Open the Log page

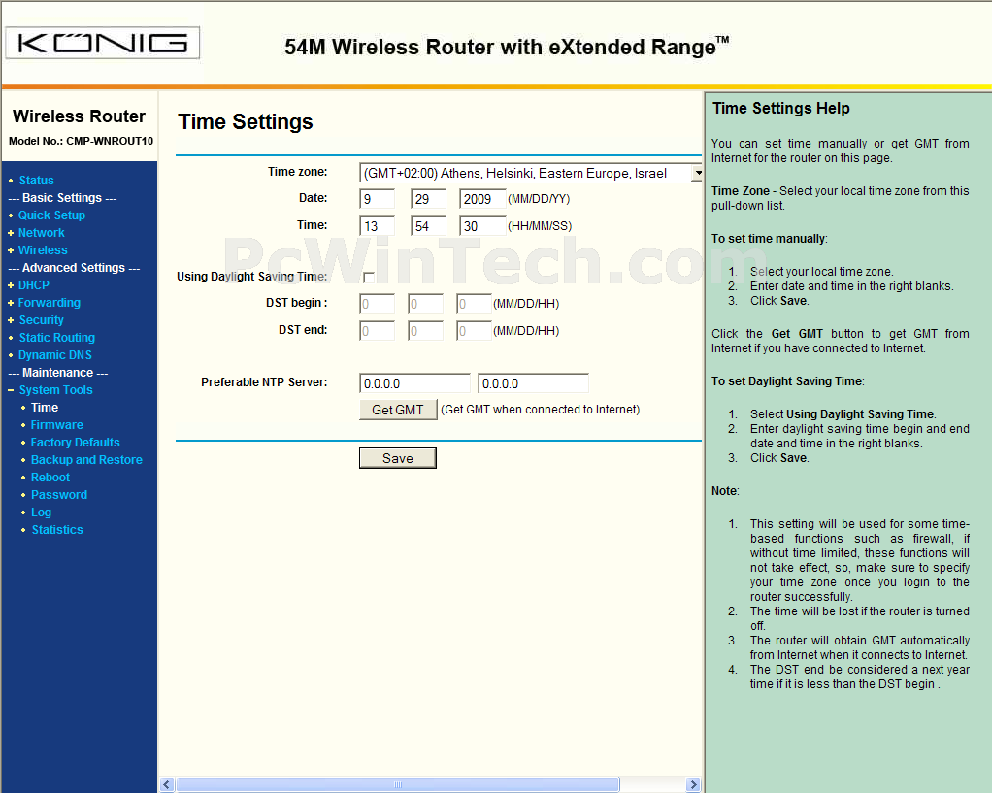click(x=41, y=512)
